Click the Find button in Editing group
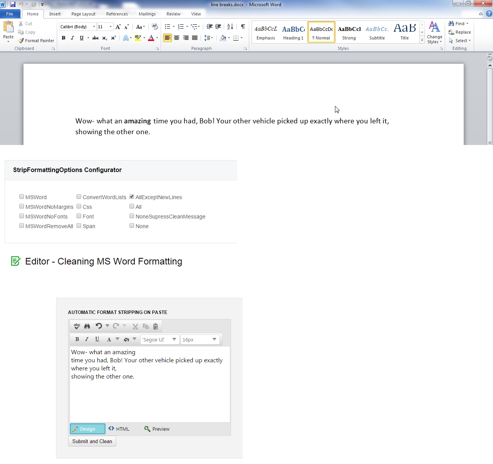The width and height of the screenshot is (493, 464). [x=459, y=24]
